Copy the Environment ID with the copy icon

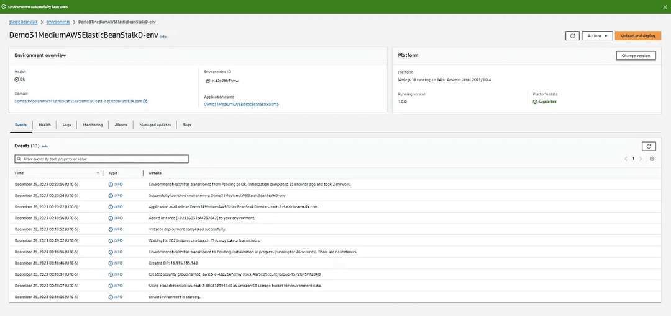click(208, 81)
